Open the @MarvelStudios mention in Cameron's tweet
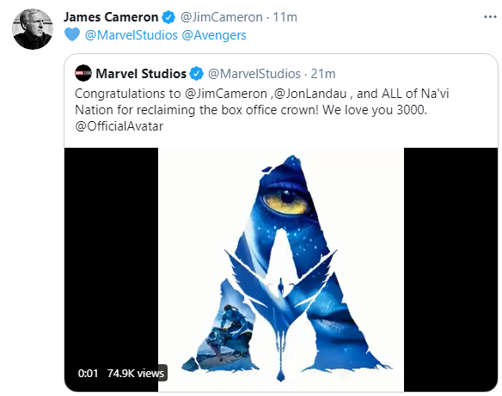This screenshot has height=396, width=502. point(131,35)
